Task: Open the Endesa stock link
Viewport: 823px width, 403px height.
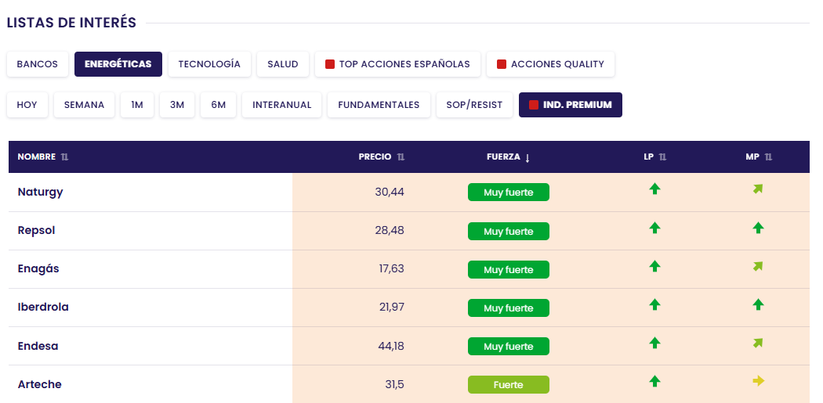Action: 38,346
